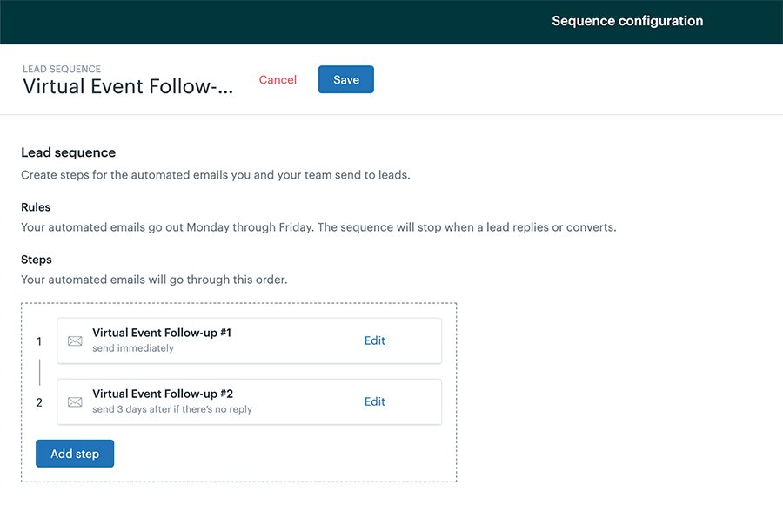Select the step number 1 indicator

click(x=39, y=340)
